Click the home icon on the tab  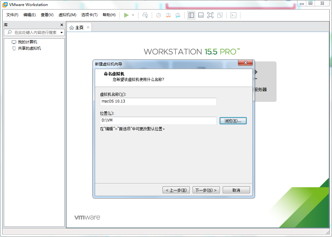pos(72,28)
